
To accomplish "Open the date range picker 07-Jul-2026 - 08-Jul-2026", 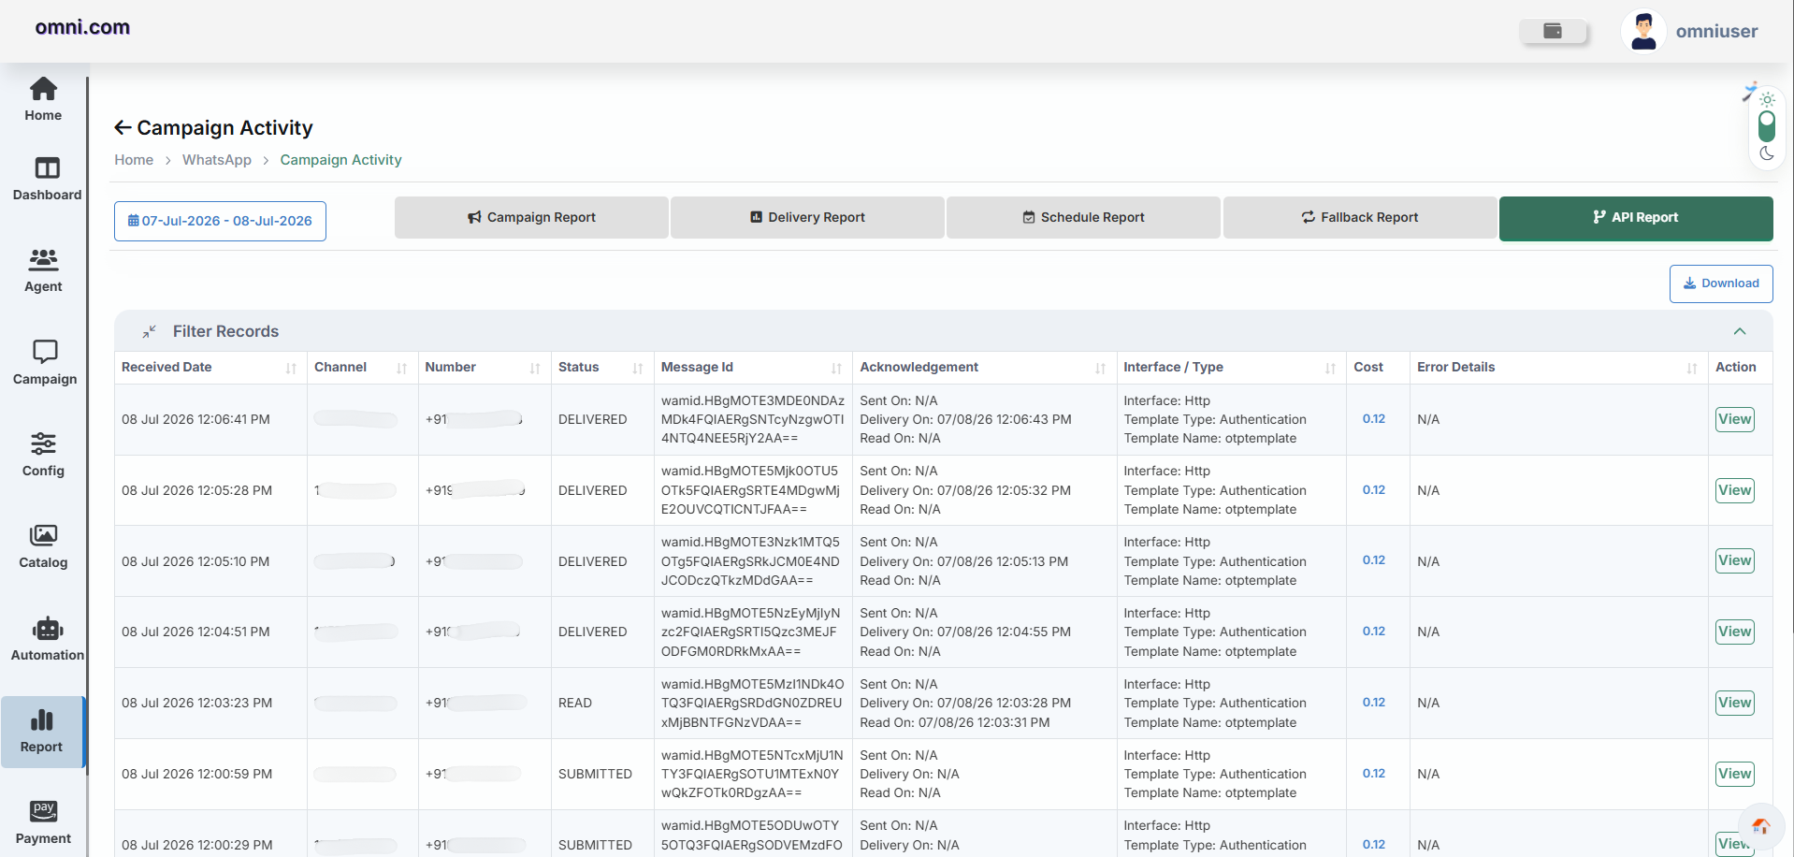I will pos(220,221).
